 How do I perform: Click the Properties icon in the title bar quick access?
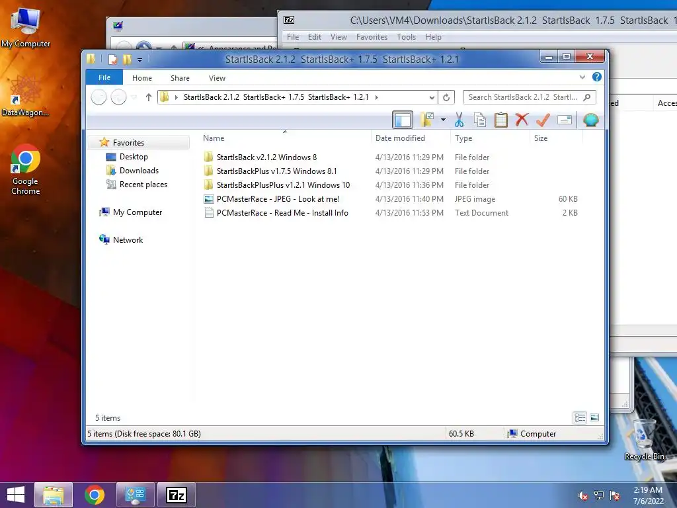112,59
